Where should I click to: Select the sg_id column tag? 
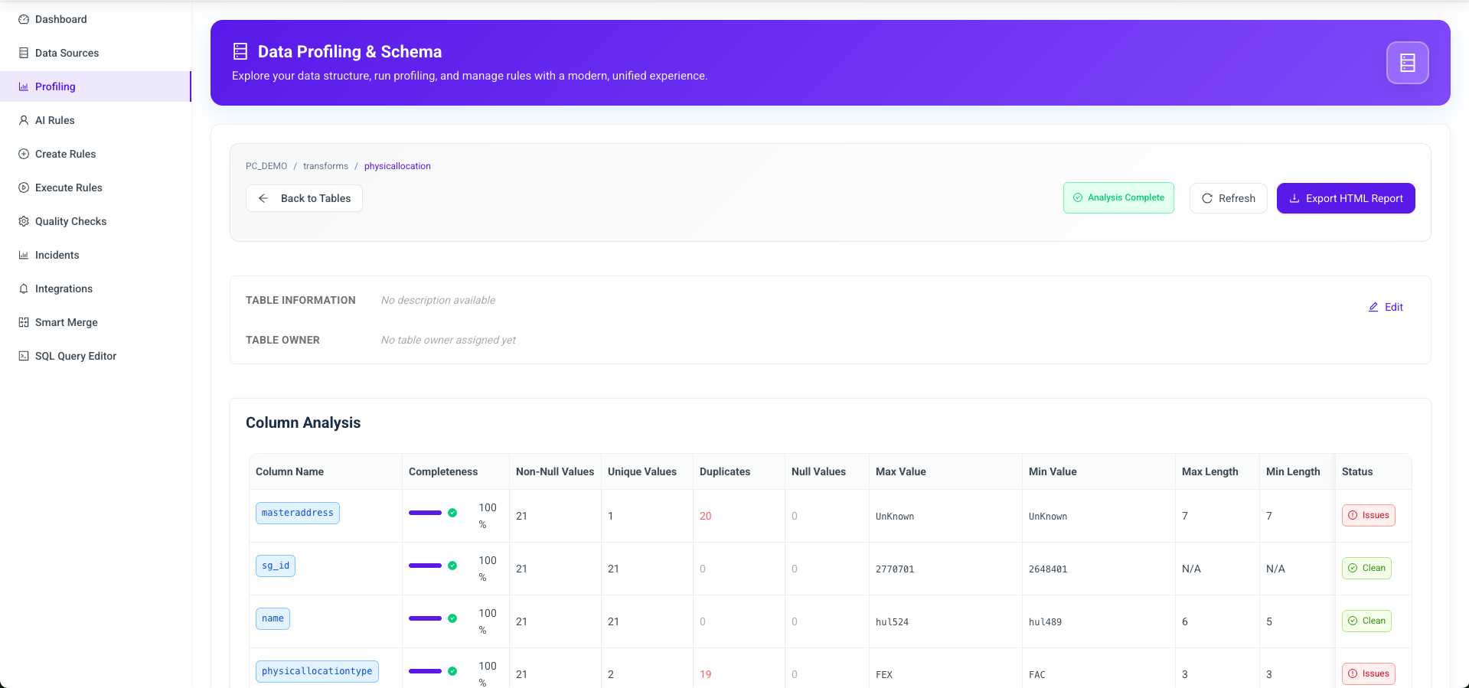pyautogui.click(x=276, y=566)
